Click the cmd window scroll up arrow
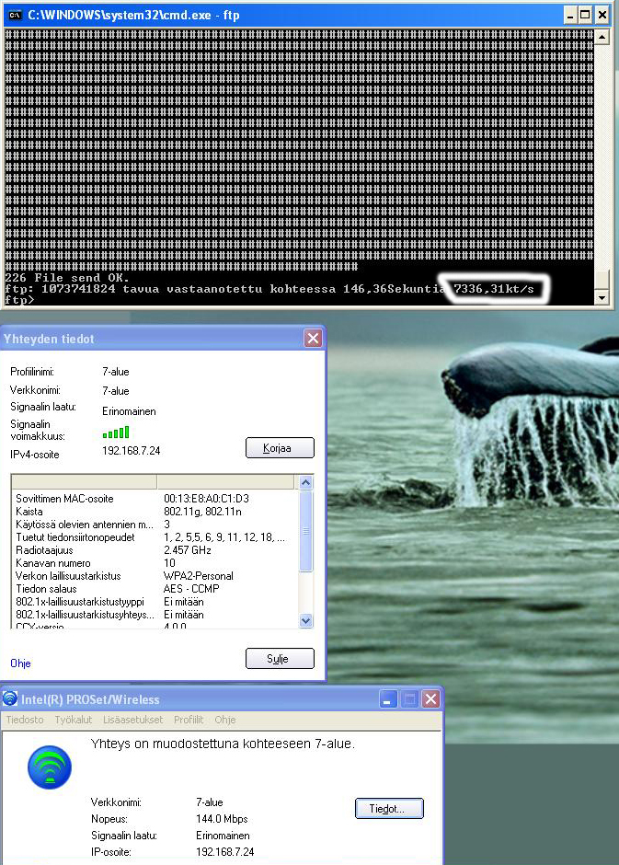Screen dimensions: 619x865 pyautogui.click(x=602, y=38)
